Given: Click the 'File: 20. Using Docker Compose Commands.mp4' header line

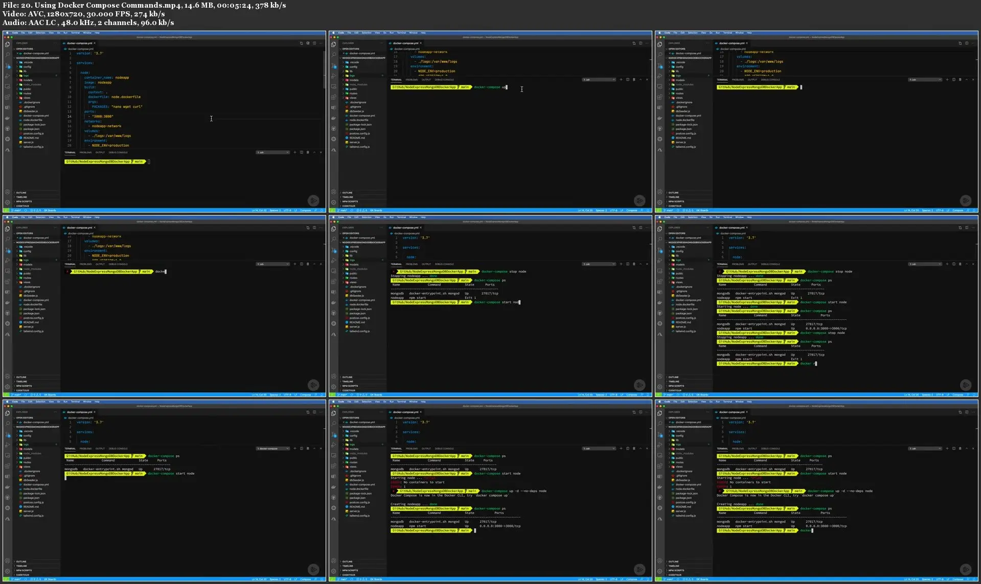Looking at the screenshot, I should (144, 5).
